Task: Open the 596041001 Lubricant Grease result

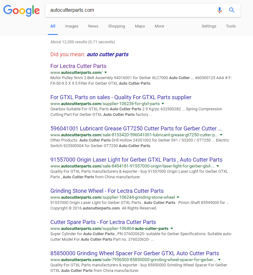Action: click(x=136, y=128)
